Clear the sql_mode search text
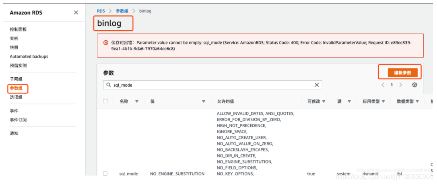Screen dimensions: 437x184 pyautogui.click(x=317, y=85)
